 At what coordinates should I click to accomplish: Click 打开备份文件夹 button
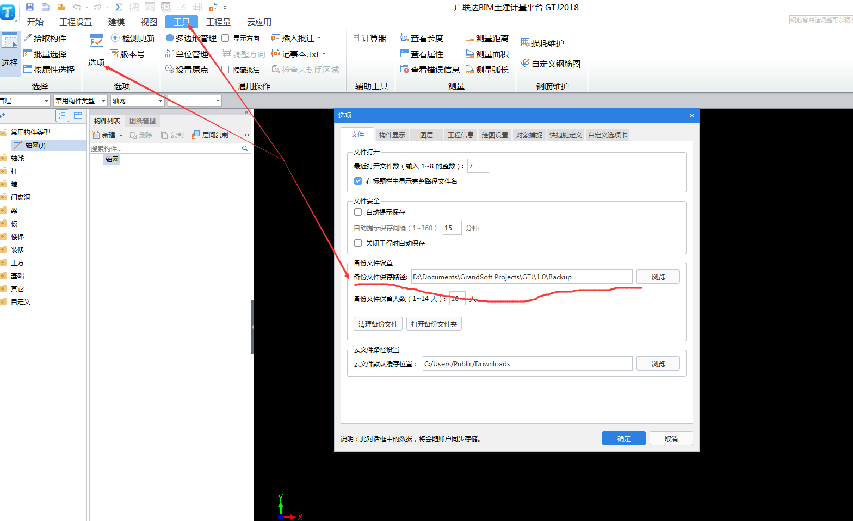point(434,324)
